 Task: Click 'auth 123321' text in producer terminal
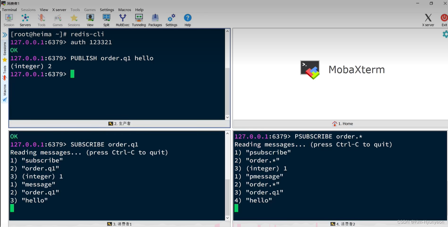[91, 42]
